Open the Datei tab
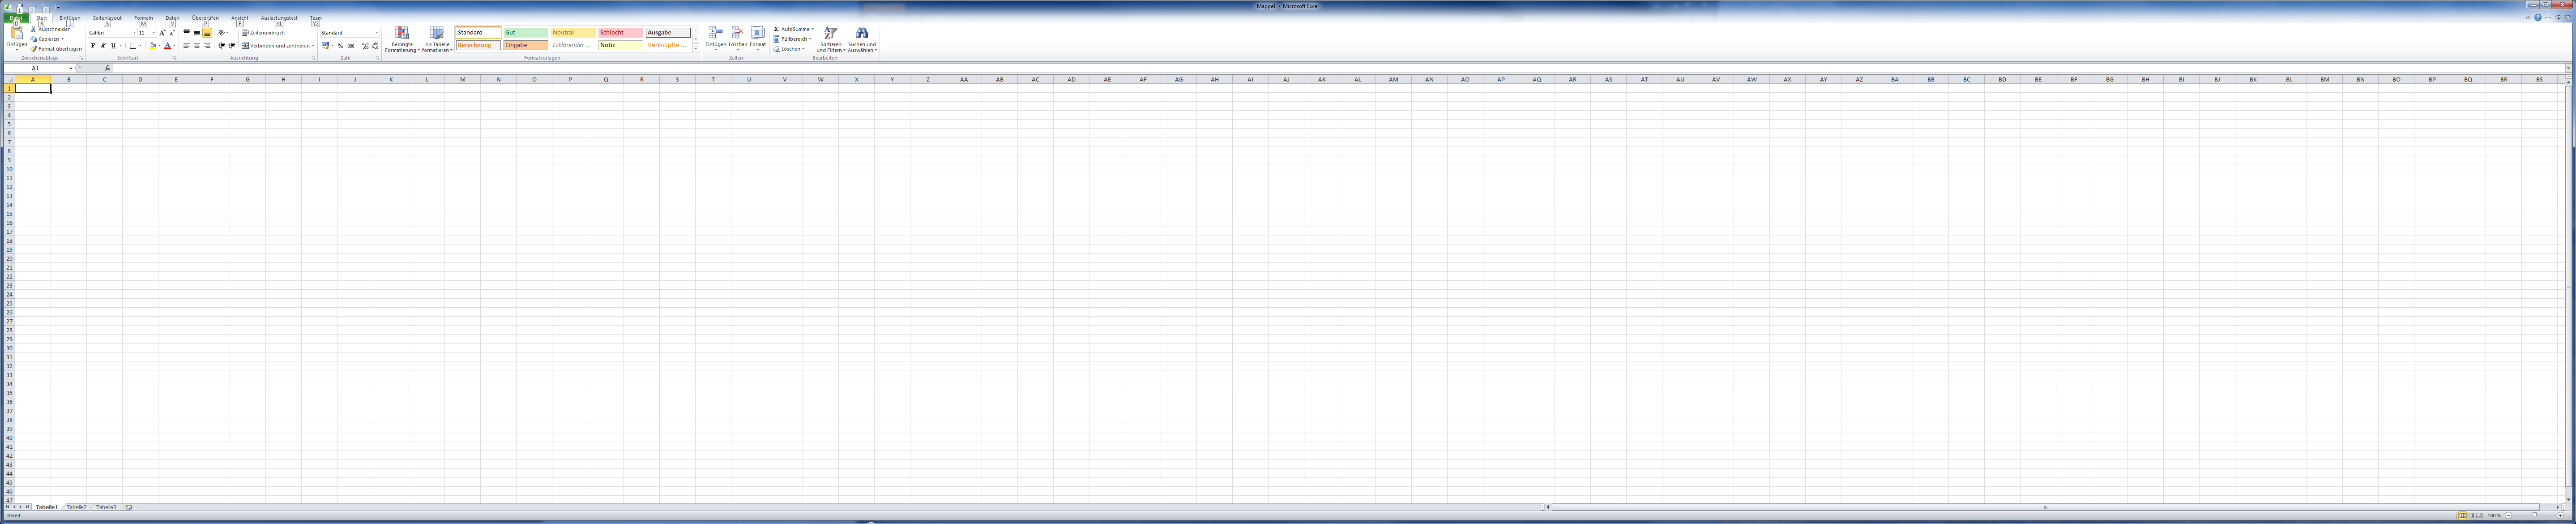Viewport: 2576px width, 524px height. (x=16, y=18)
